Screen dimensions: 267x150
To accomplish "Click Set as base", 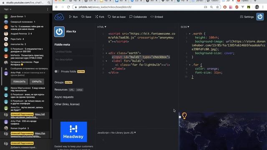I will (117, 17).
